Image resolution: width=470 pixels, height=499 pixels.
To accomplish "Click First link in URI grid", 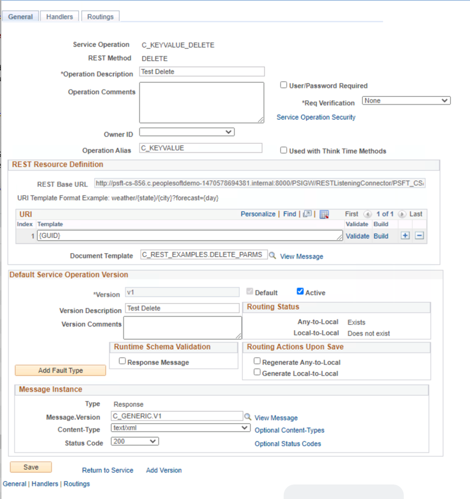I will 352,214.
